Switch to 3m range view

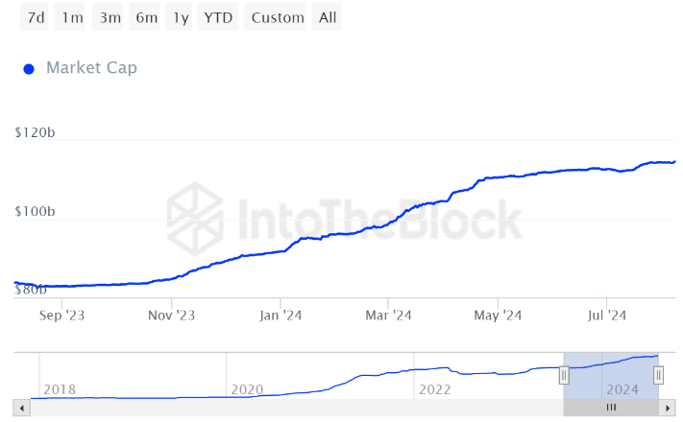110,17
